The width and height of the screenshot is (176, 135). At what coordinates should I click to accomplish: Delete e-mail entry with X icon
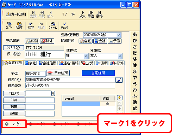pyautogui.click(x=120, y=103)
